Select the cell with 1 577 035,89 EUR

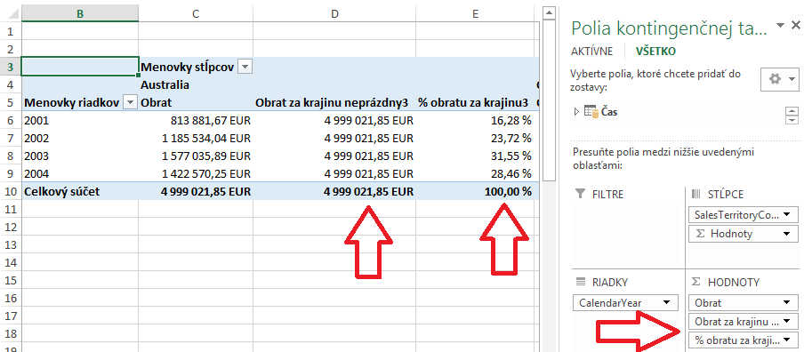[196, 156]
